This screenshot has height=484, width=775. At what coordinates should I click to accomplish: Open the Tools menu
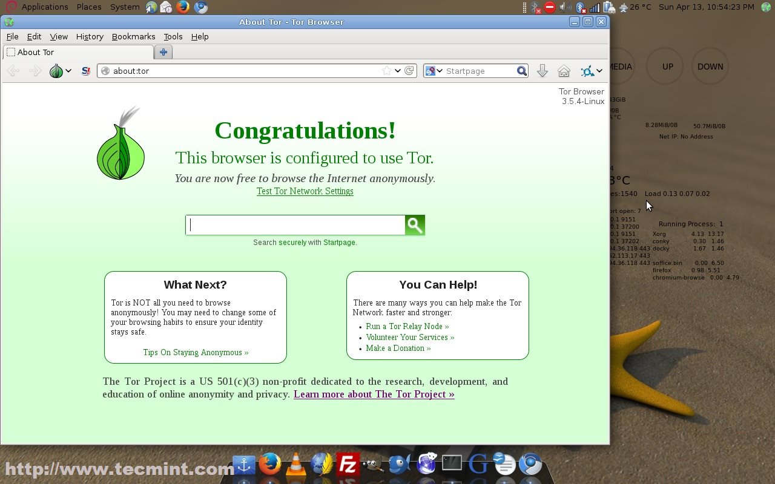click(x=173, y=36)
